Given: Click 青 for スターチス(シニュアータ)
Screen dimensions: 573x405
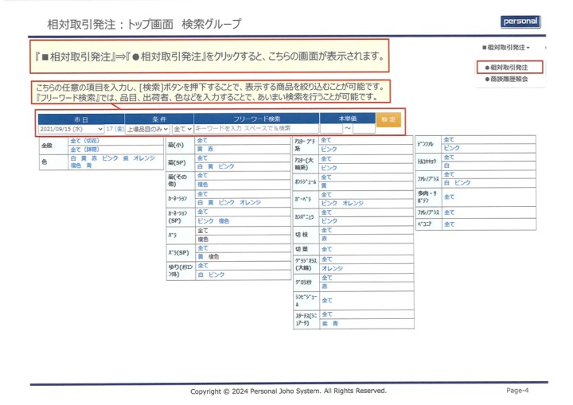Looking at the screenshot, I should pos(335,324).
